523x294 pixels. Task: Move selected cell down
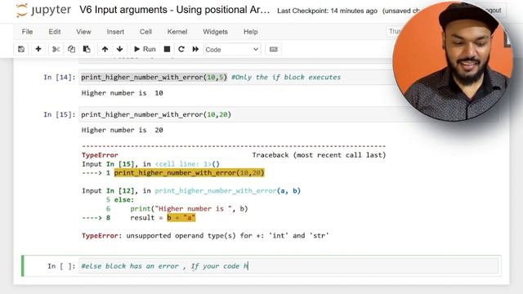point(120,49)
